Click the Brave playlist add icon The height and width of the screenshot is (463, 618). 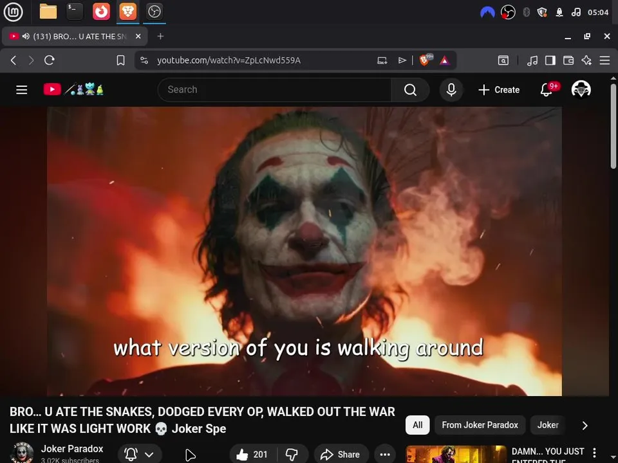click(402, 60)
